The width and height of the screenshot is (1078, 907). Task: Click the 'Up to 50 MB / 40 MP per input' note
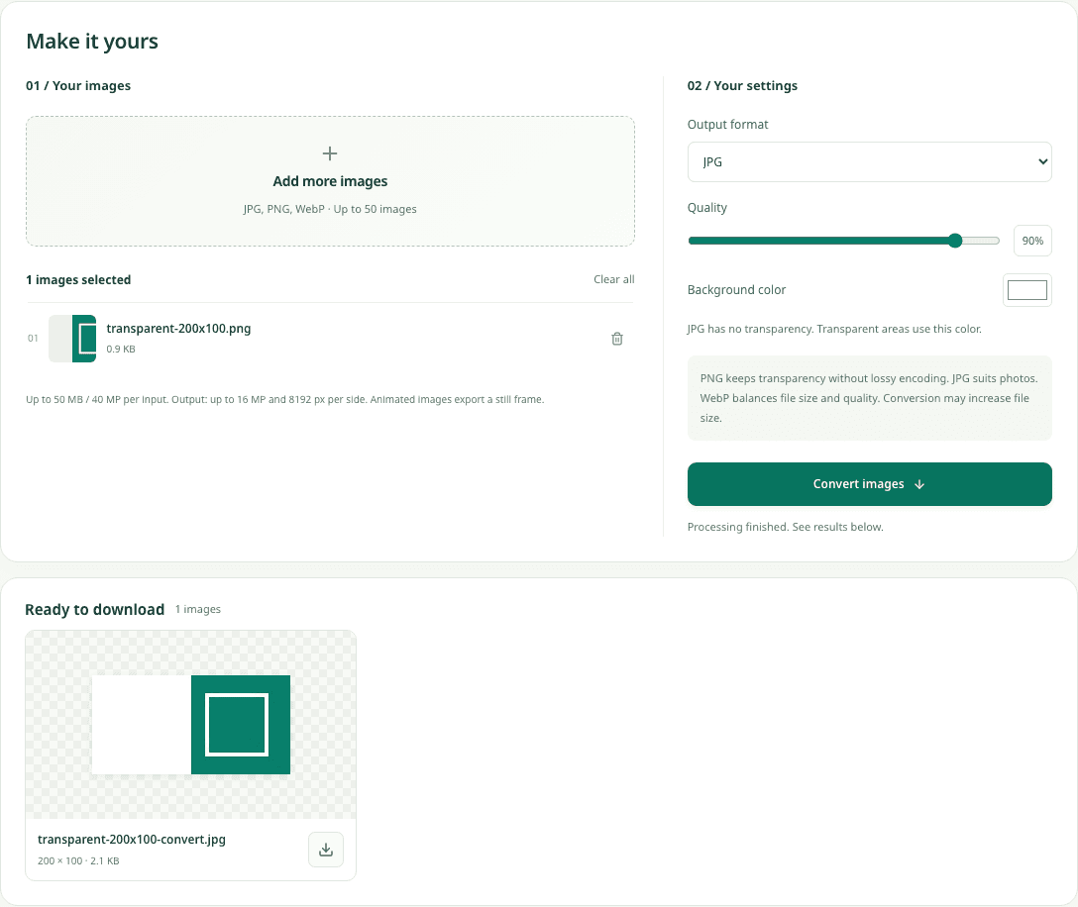click(284, 399)
